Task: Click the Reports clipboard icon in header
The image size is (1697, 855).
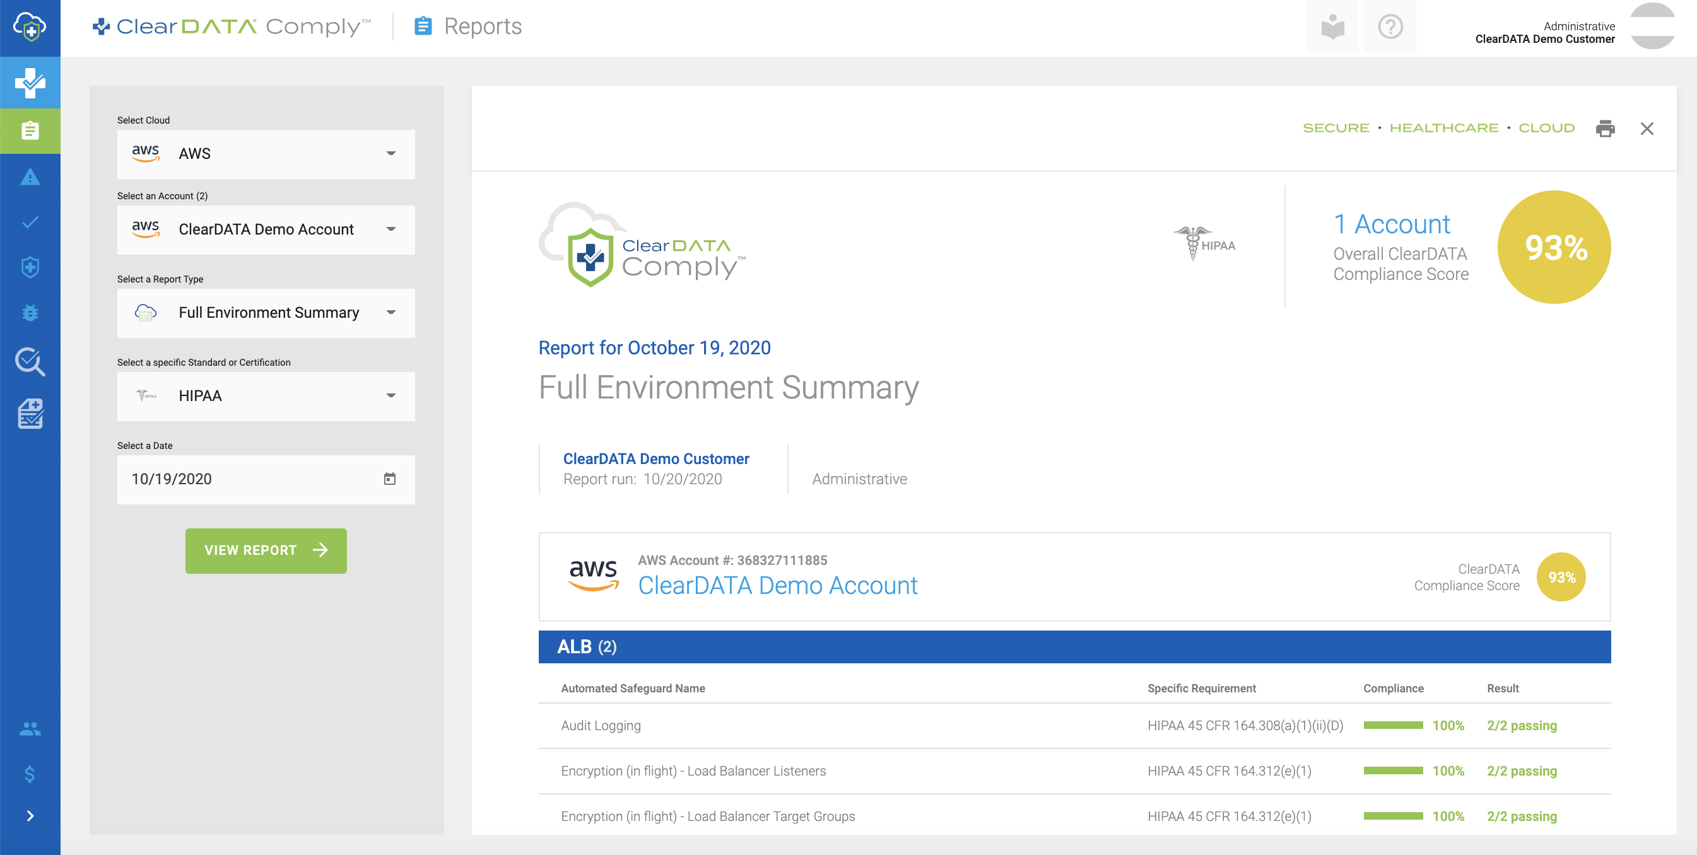Action: pyautogui.click(x=423, y=26)
